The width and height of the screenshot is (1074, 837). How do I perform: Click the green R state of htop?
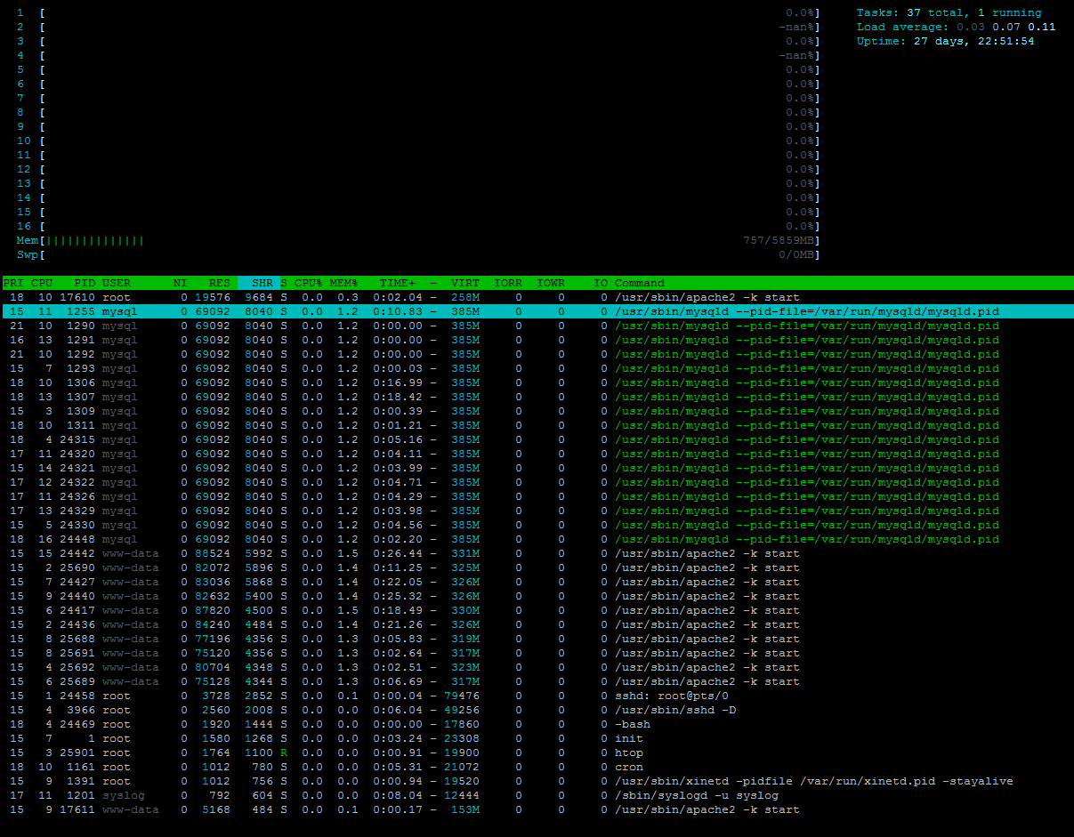point(284,752)
